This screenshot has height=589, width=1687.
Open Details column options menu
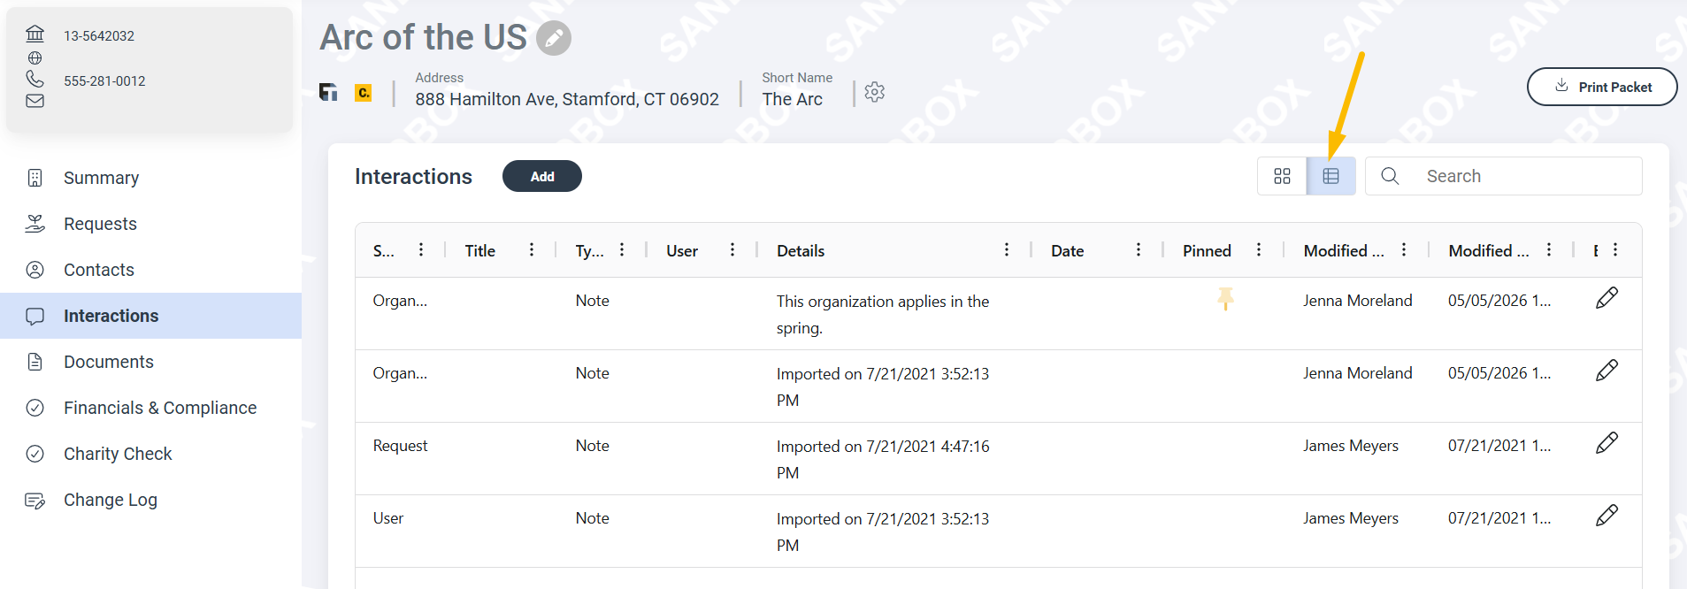click(1006, 250)
